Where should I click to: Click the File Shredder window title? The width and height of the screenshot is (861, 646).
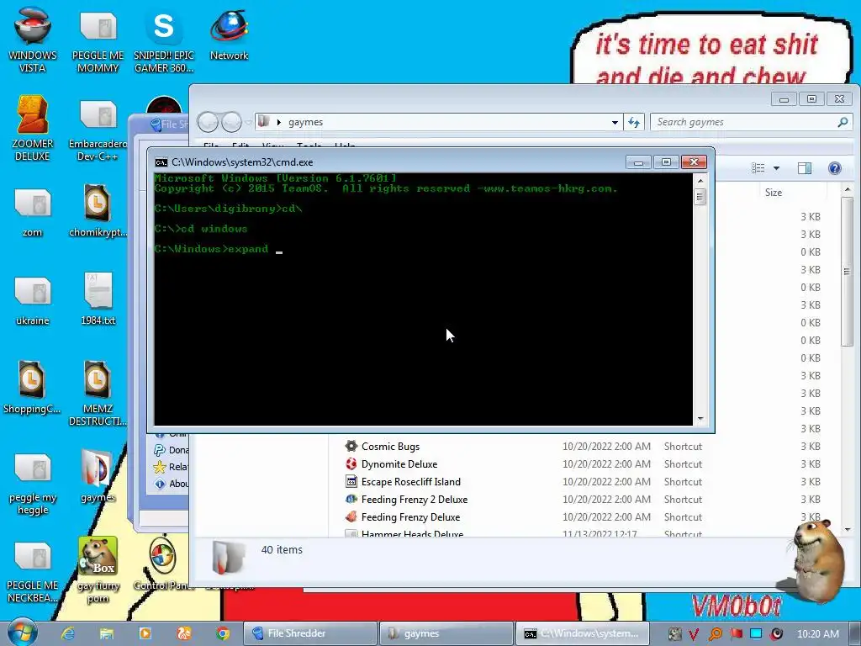pos(174,124)
